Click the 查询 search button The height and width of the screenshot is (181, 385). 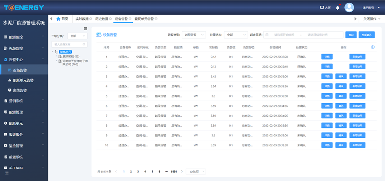coord(351,35)
